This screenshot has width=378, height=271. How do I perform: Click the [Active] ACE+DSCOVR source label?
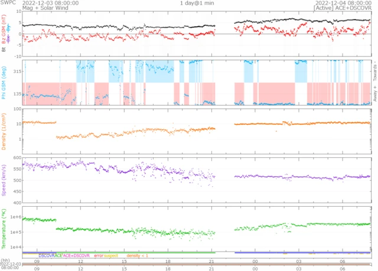343,8
